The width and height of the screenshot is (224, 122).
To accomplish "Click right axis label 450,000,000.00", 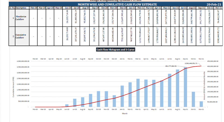I will pos(213,61).
